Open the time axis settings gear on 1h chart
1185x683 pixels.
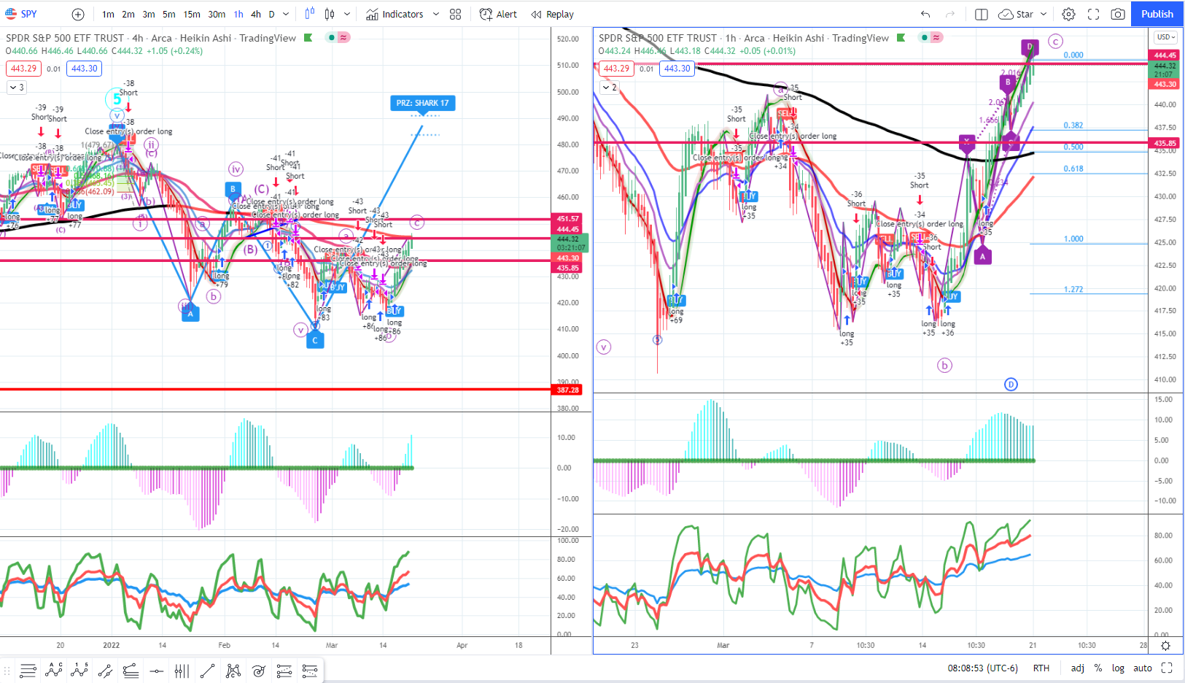pos(1165,646)
